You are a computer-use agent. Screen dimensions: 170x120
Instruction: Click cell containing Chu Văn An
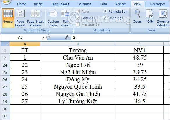click(x=78, y=58)
